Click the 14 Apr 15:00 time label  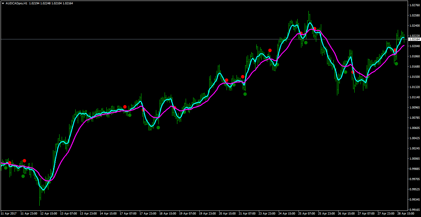[108, 214]
